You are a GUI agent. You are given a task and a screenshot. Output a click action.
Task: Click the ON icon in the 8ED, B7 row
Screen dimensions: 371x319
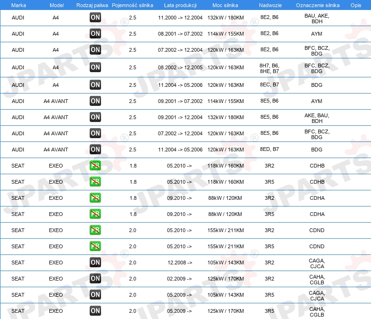tap(95, 149)
